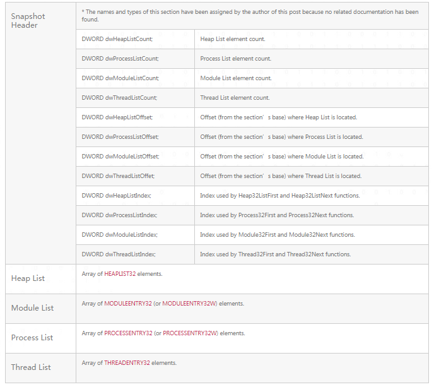The width and height of the screenshot is (434, 387).
Task: Click the dwThreadListCount field cell
Action: click(119, 98)
